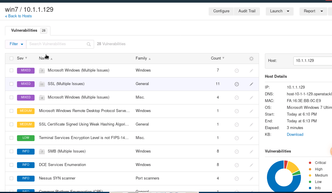Click the table settings gear icon

tap(251, 59)
